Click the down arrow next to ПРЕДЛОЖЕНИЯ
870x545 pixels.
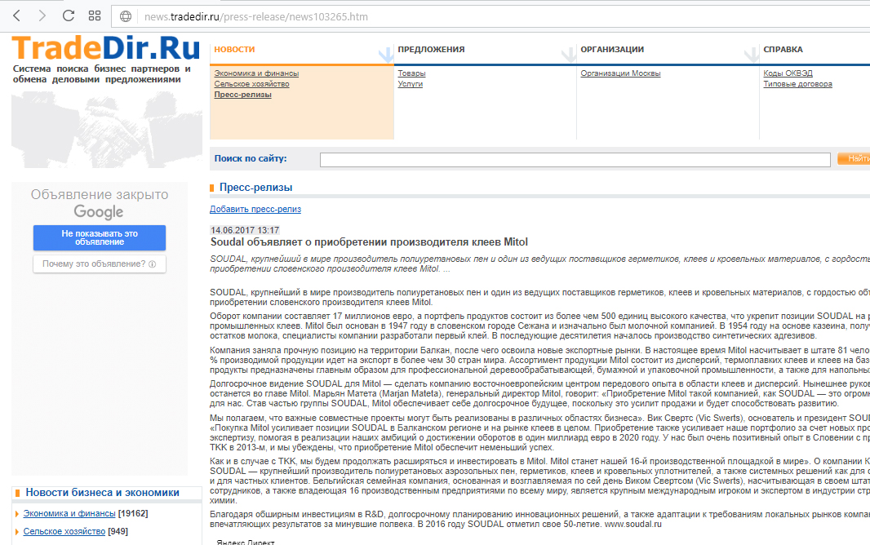pyautogui.click(x=569, y=55)
